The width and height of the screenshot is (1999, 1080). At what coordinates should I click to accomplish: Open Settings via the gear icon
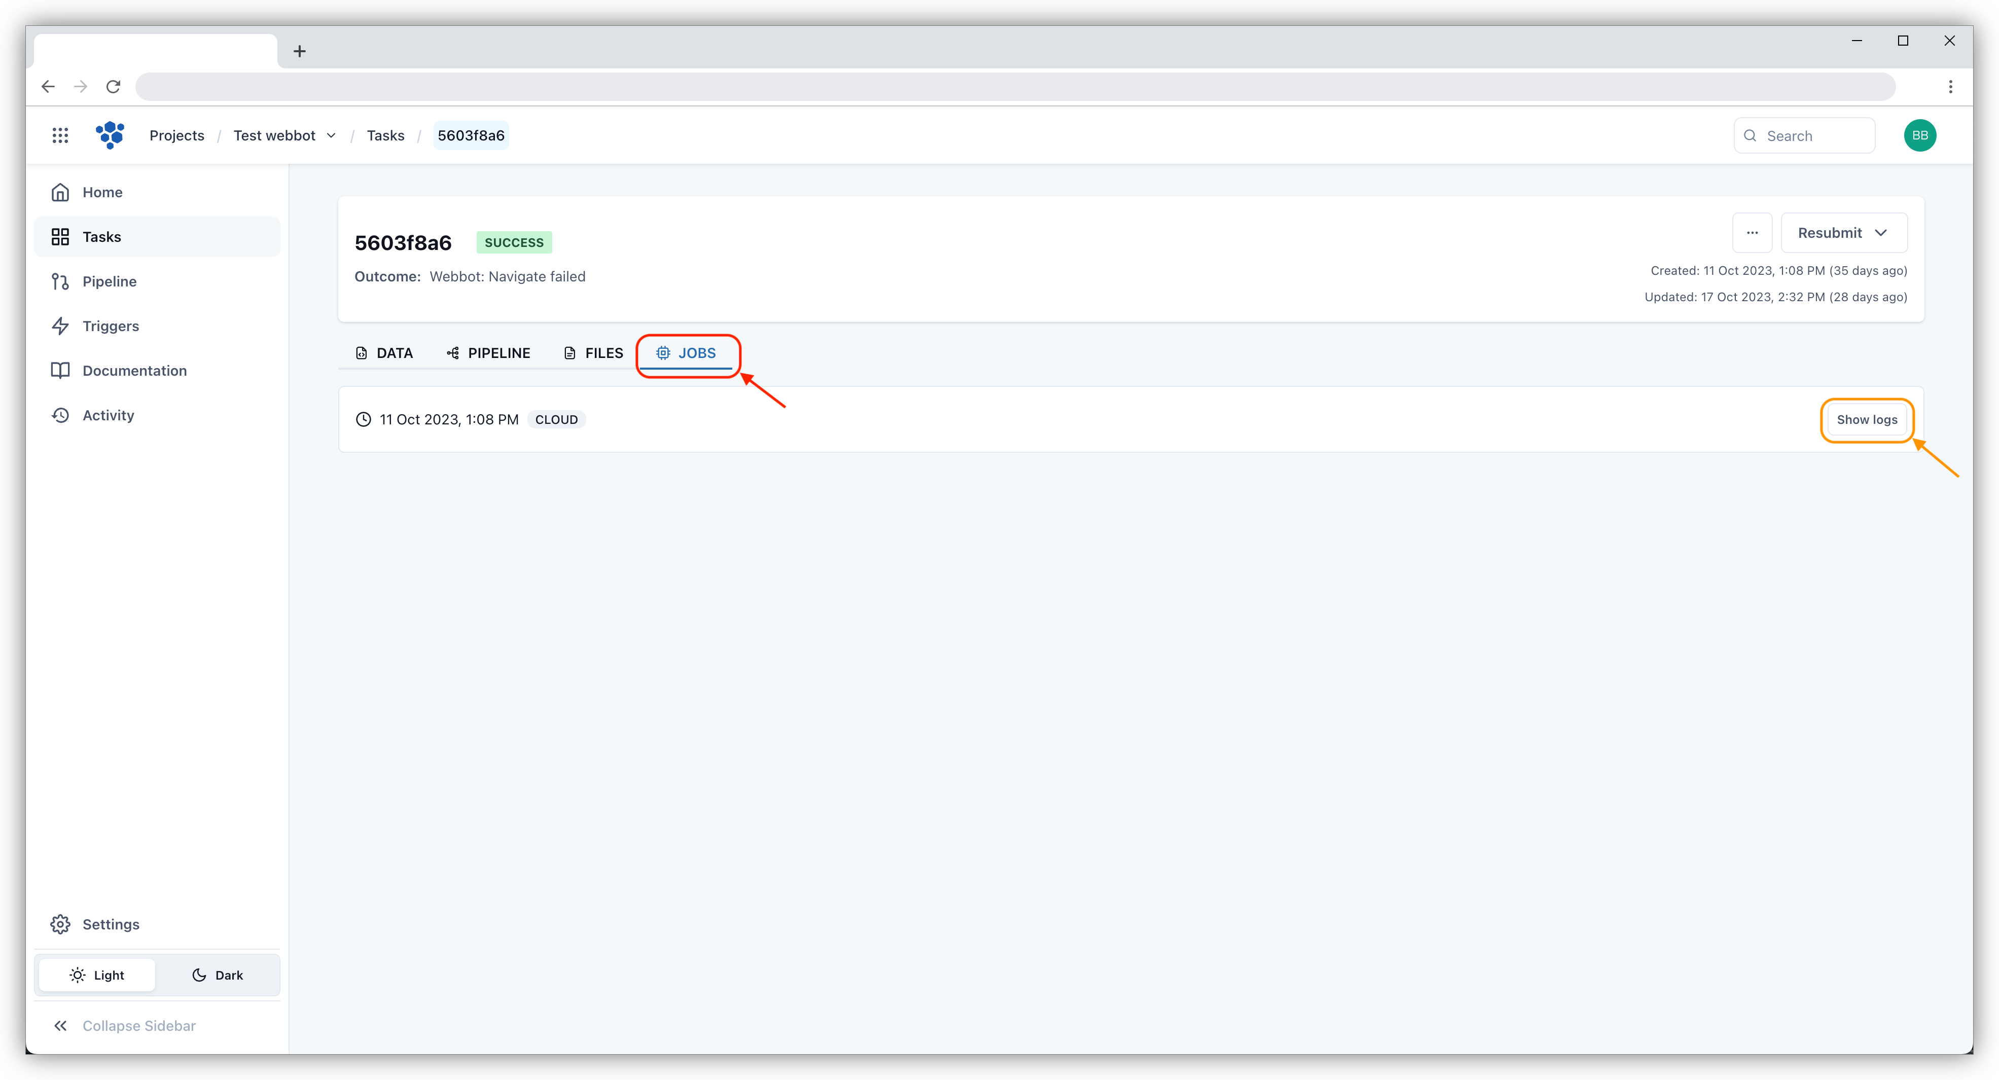(60, 924)
